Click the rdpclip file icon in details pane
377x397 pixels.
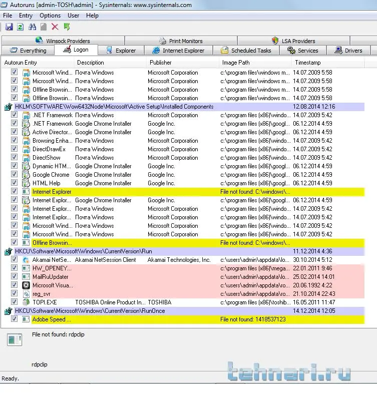coord(15,339)
